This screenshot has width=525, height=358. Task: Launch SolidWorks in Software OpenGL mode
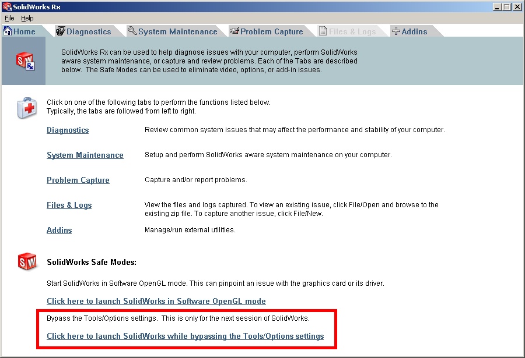point(156,301)
